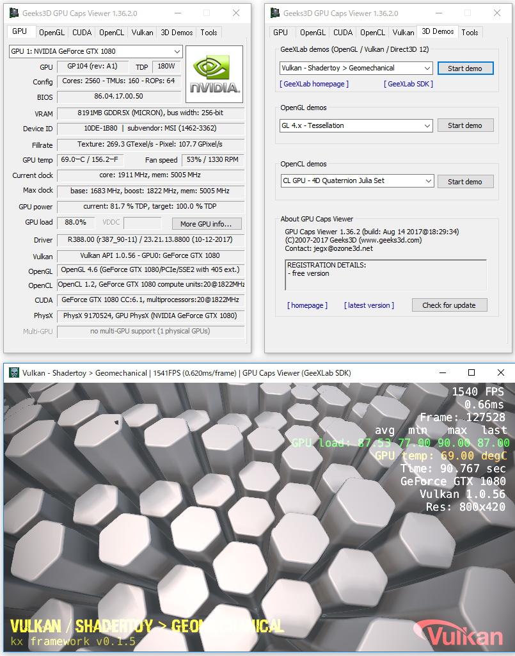
Task: Click the NVIDIA logo image
Action: [x=214, y=74]
